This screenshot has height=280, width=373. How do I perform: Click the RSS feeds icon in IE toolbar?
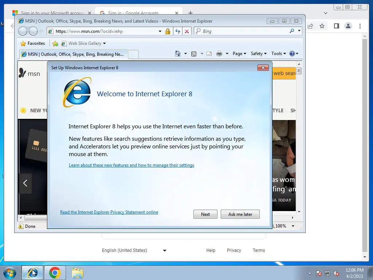click(x=194, y=54)
